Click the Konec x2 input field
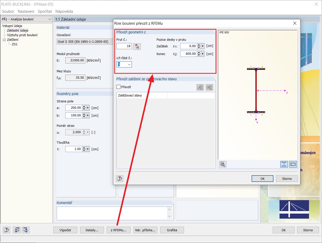The image size is (322, 243). pyautogui.click(x=189, y=54)
